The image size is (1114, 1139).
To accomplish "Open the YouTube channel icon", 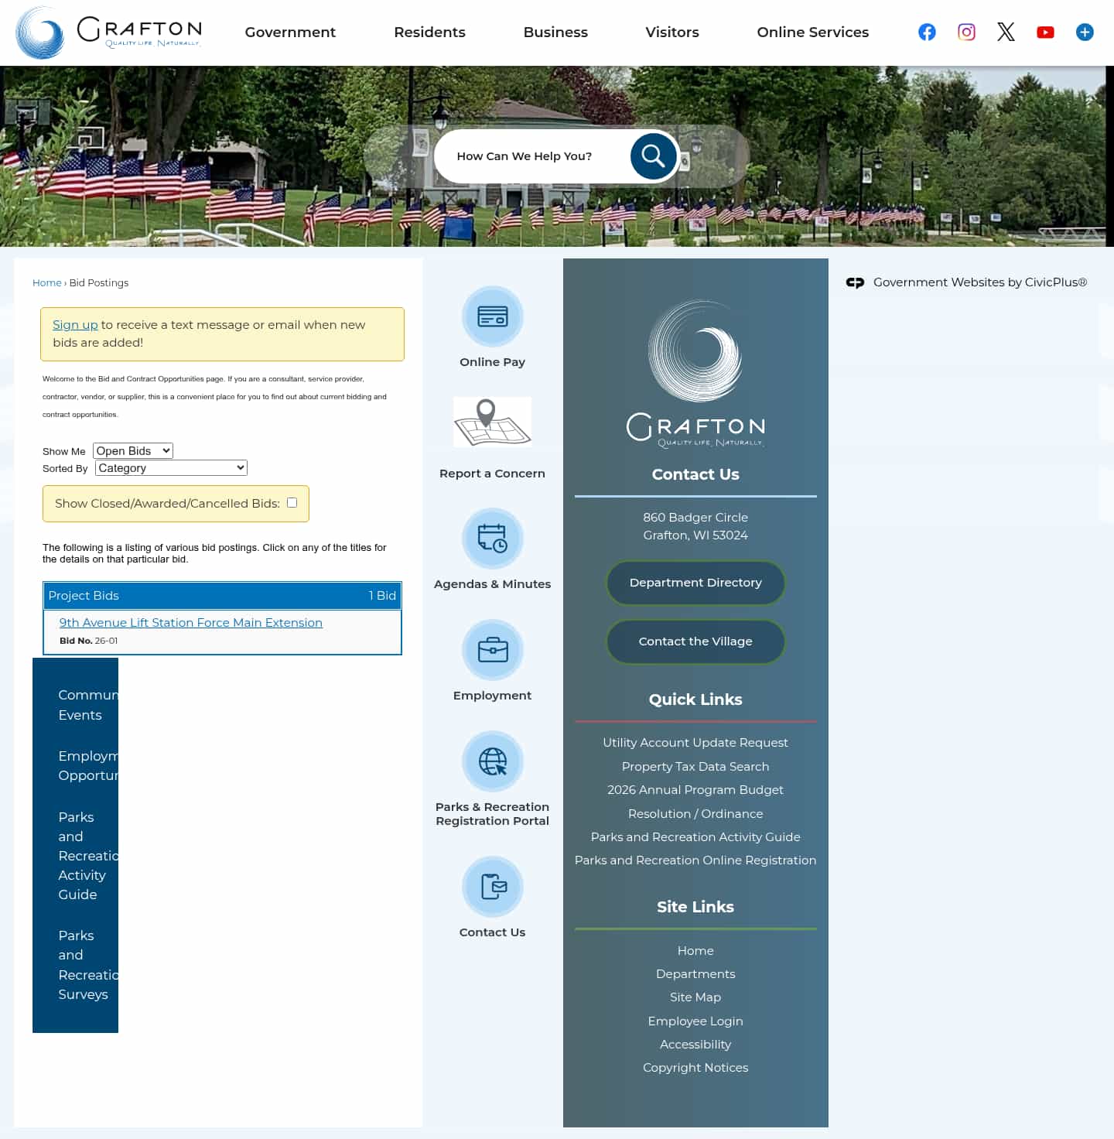I will pyautogui.click(x=1045, y=32).
